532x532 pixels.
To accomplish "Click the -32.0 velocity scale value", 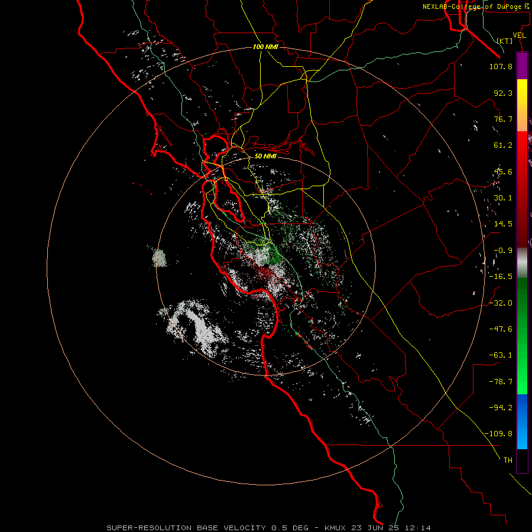I will pos(501,303).
